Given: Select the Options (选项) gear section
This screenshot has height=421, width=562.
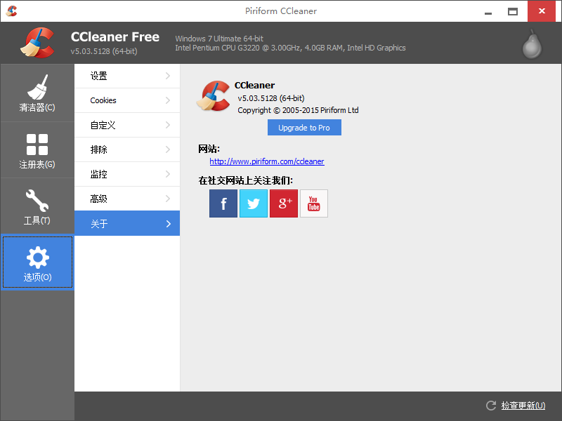Looking at the screenshot, I should pyautogui.click(x=37, y=262).
